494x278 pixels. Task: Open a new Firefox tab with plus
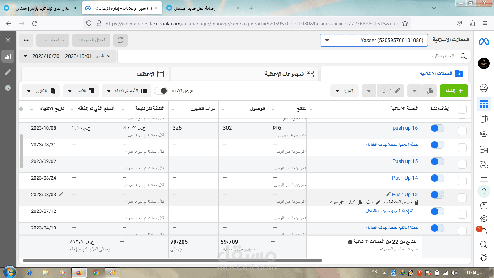point(251,8)
